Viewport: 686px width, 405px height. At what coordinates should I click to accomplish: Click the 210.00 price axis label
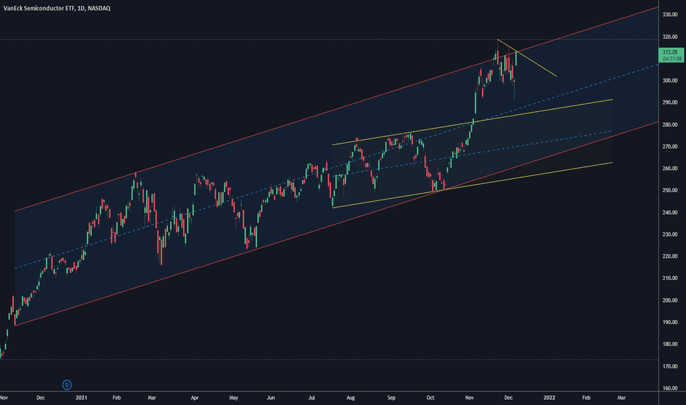(670, 278)
